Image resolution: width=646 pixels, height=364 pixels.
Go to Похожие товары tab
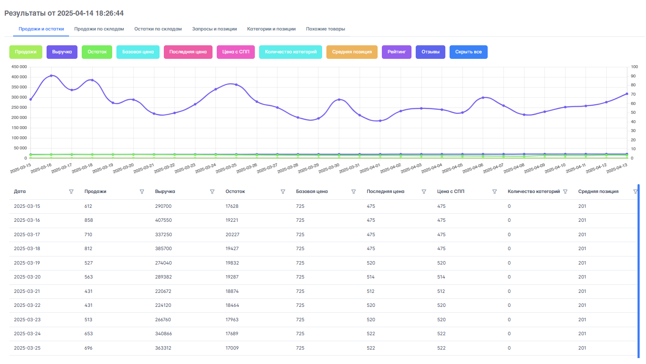click(325, 29)
